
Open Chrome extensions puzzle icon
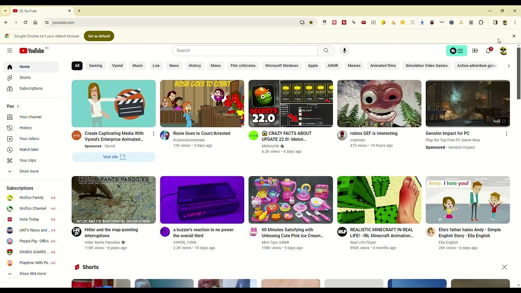coord(481,22)
